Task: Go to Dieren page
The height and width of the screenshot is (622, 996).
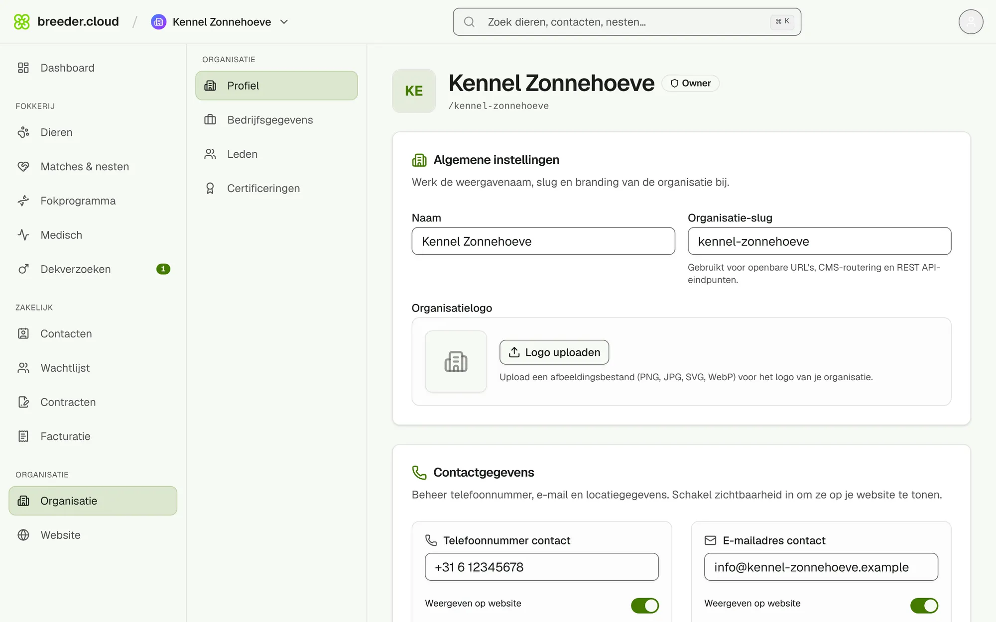Action: [93, 132]
